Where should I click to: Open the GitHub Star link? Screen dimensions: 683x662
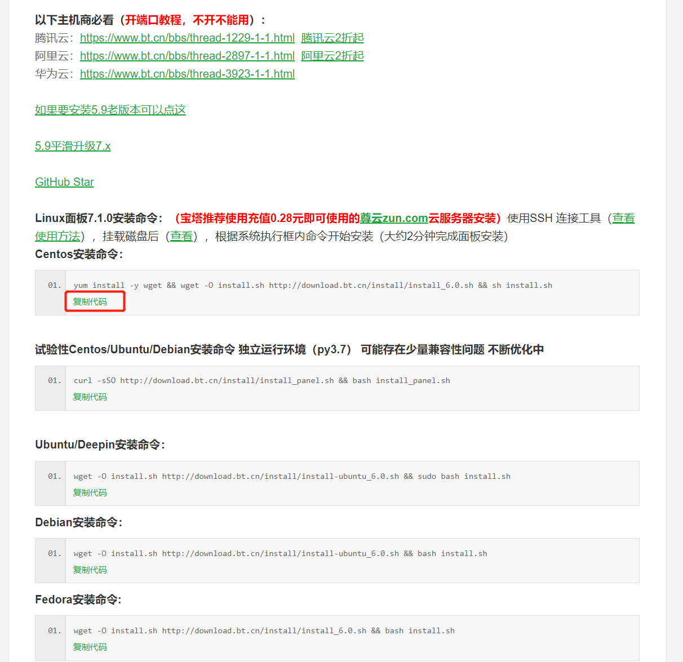click(64, 182)
